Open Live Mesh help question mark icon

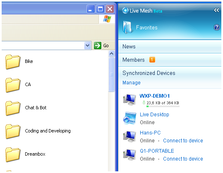point(217,27)
